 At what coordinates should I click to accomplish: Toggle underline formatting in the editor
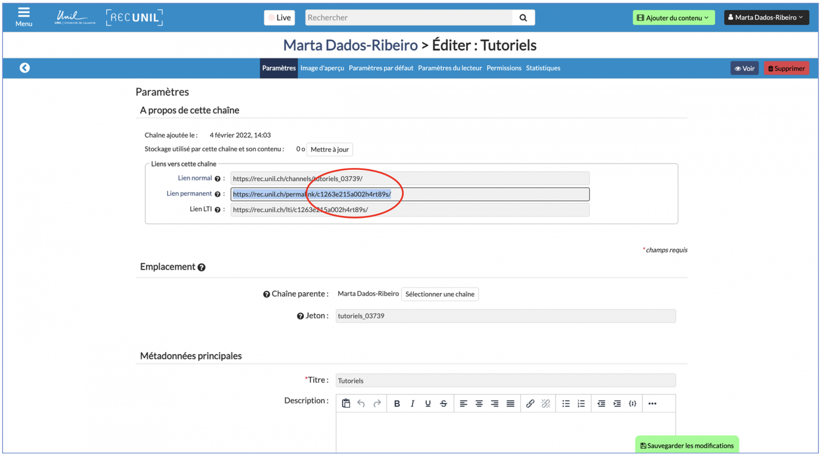(x=428, y=404)
